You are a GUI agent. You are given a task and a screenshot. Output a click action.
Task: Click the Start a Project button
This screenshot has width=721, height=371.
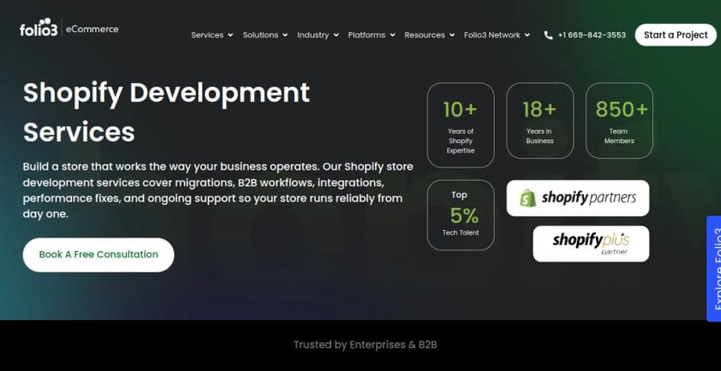click(x=675, y=35)
